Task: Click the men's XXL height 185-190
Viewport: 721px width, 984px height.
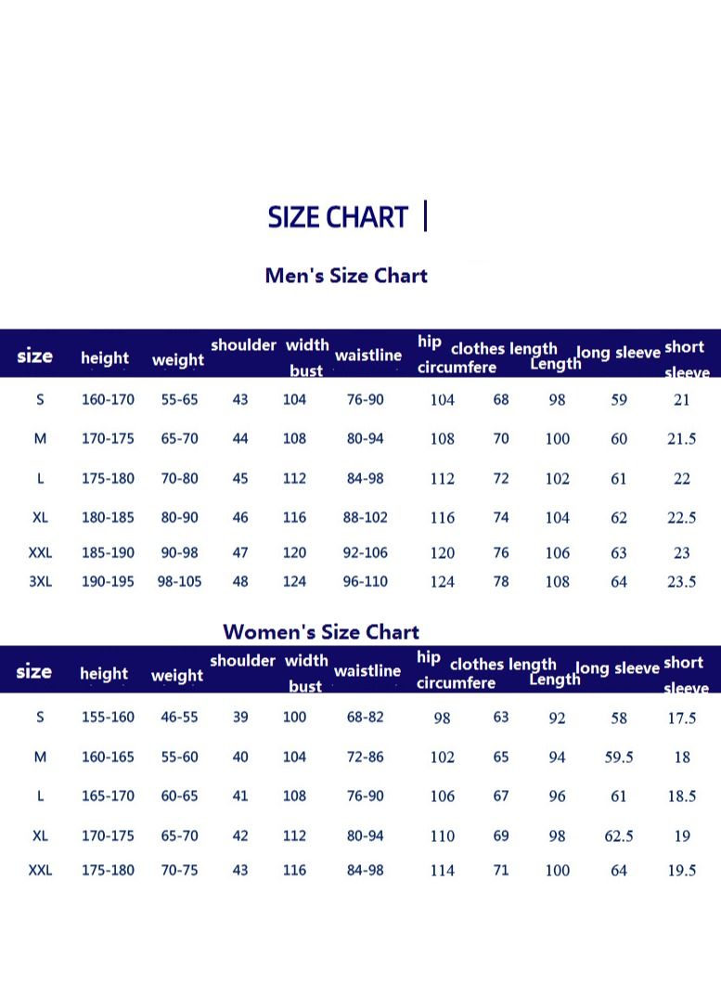Action: click(x=108, y=553)
